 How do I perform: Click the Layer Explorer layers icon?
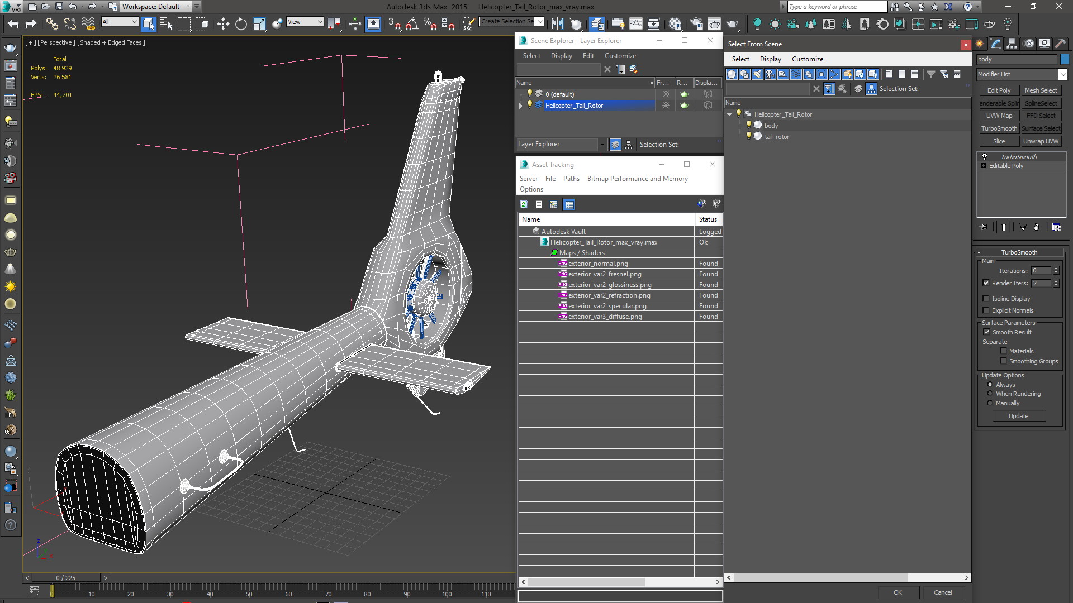(x=615, y=145)
